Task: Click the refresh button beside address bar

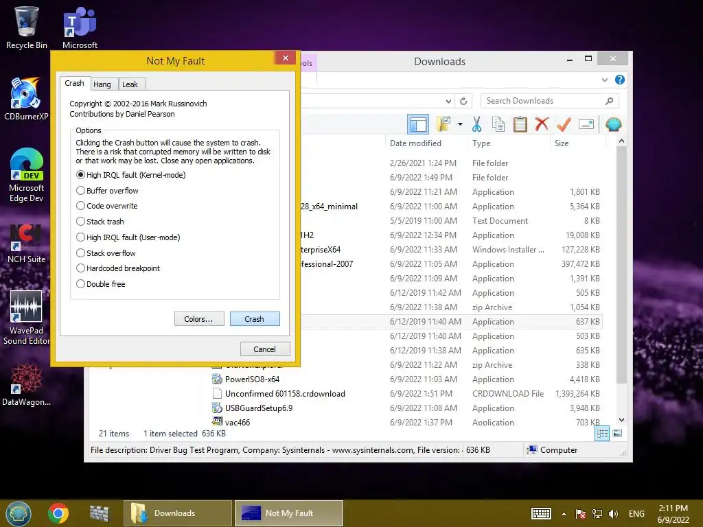Action: click(x=463, y=101)
